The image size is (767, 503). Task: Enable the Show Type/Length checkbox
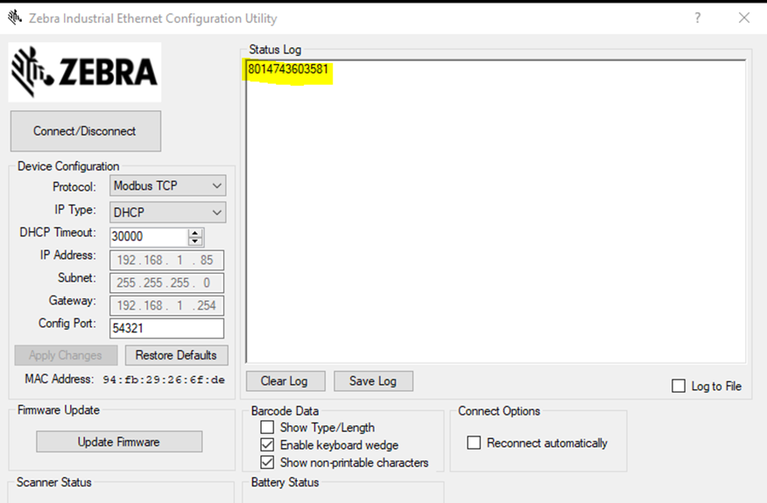click(268, 428)
